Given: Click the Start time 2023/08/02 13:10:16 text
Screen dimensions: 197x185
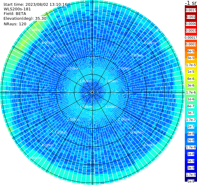Looking at the screenshot, I should [35, 4].
